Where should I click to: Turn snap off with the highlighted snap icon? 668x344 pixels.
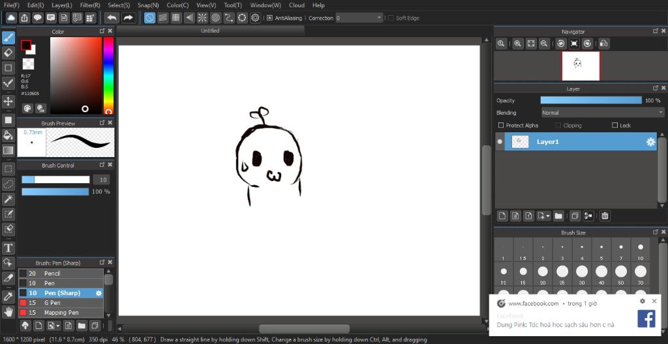click(149, 18)
